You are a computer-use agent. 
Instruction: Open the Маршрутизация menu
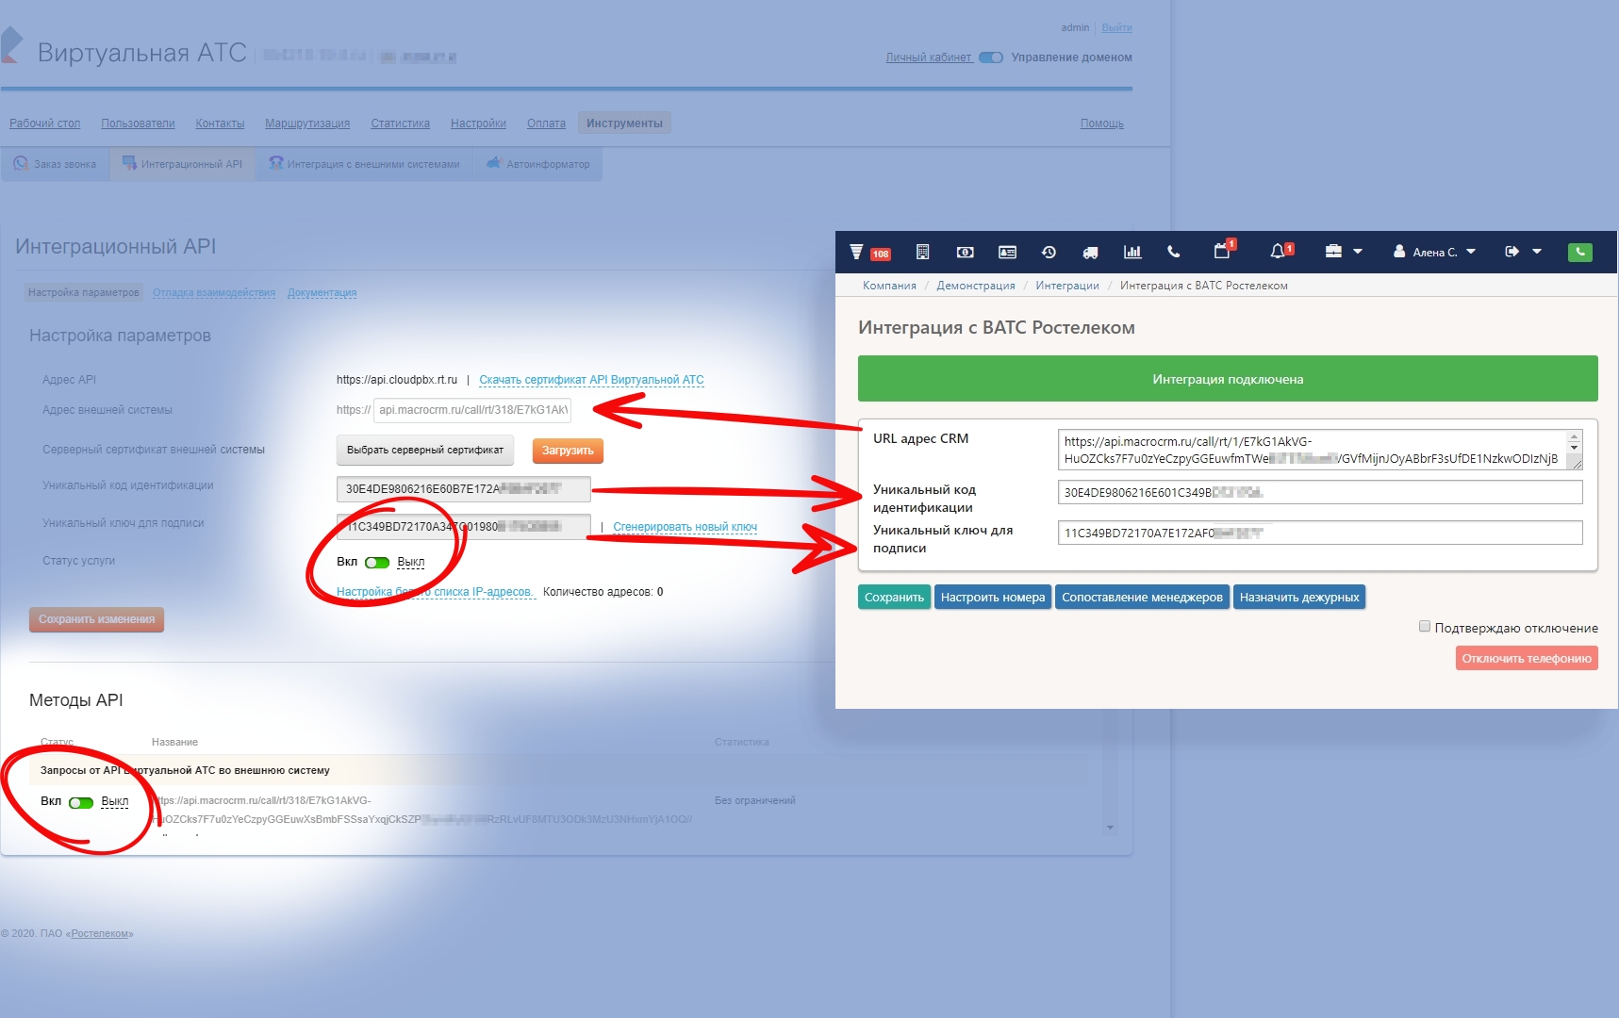307,123
